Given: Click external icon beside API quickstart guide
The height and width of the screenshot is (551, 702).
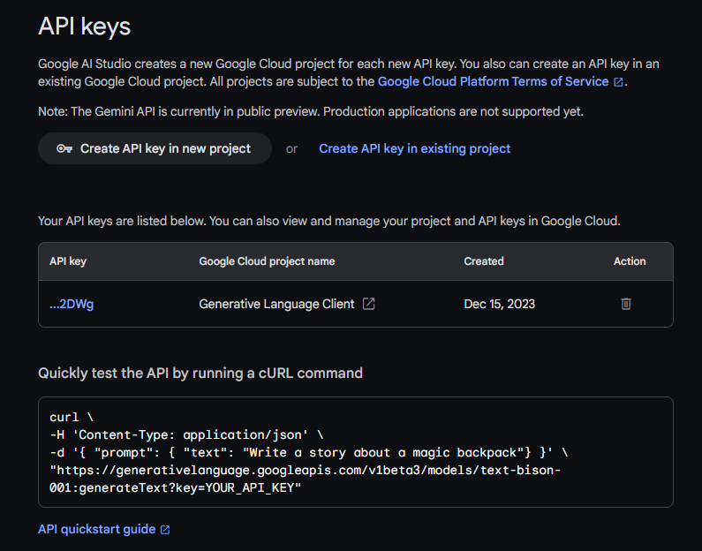Looking at the screenshot, I should pos(165,530).
